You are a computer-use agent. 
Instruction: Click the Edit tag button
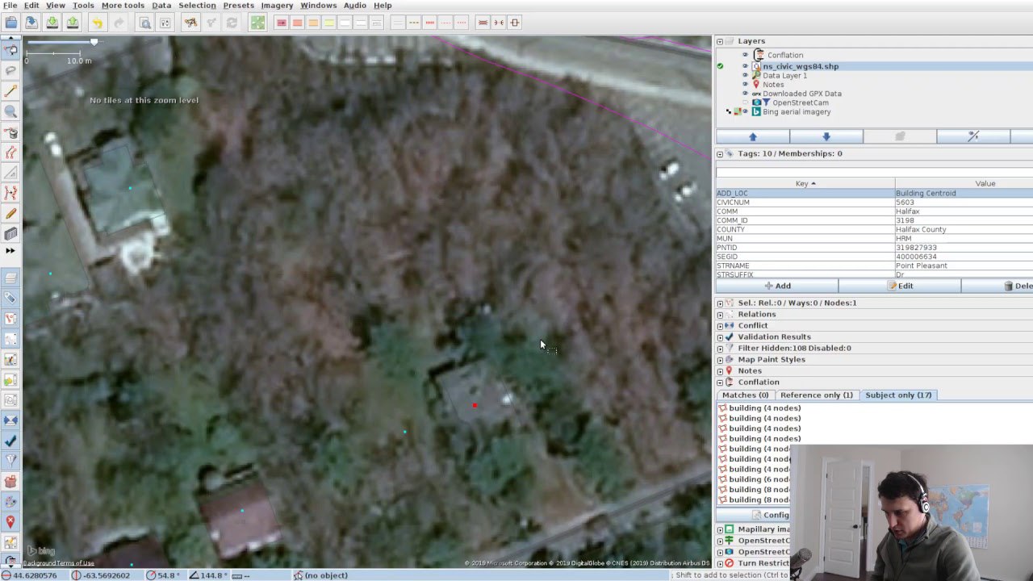(x=900, y=286)
